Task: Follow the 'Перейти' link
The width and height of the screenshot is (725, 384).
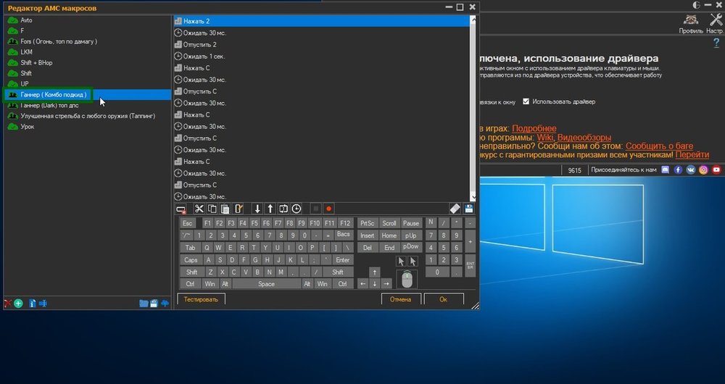Action: [x=692, y=155]
